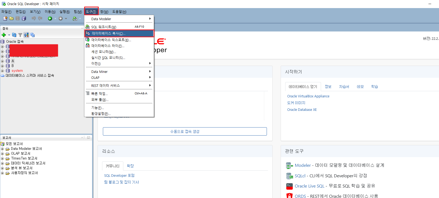This screenshot has height=198, width=439.
Task: Open the REST 데이터 서비스 submenu
Action: (x=119, y=86)
